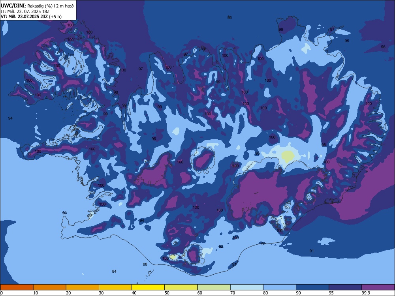
Task: Select the golden 30–40 legend swatch
Action: (x=115, y=287)
